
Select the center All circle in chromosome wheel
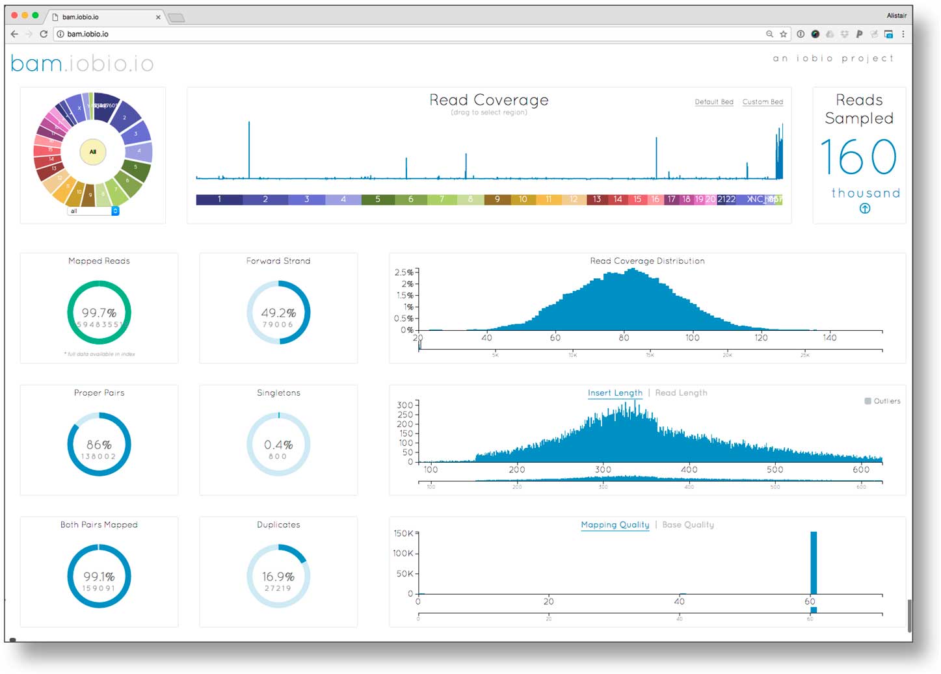pos(93,152)
